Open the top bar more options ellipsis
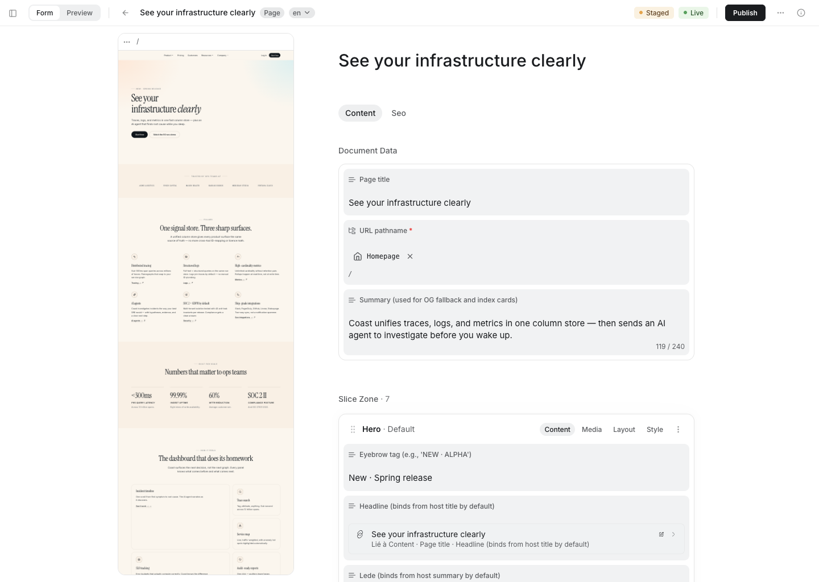 781,13
